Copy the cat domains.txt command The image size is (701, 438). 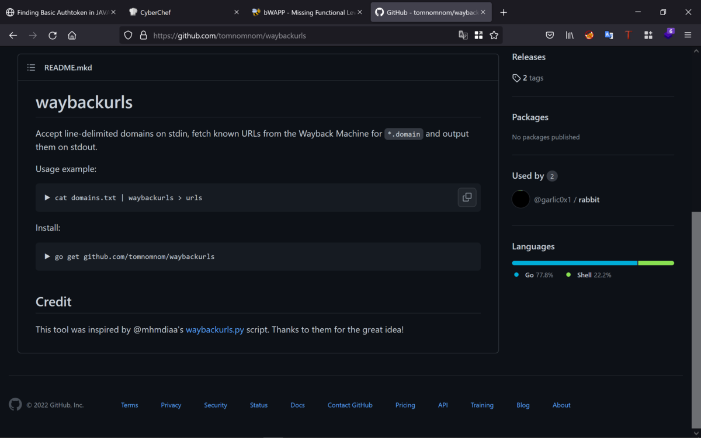click(x=467, y=197)
